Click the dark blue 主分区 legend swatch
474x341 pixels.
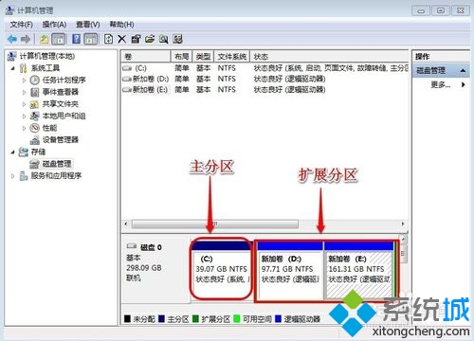(x=161, y=318)
